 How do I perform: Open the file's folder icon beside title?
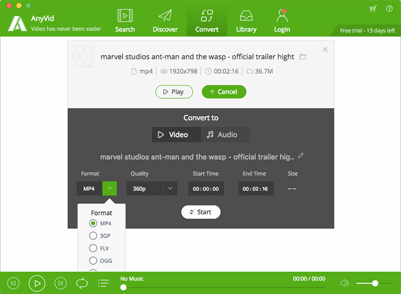pos(303,57)
